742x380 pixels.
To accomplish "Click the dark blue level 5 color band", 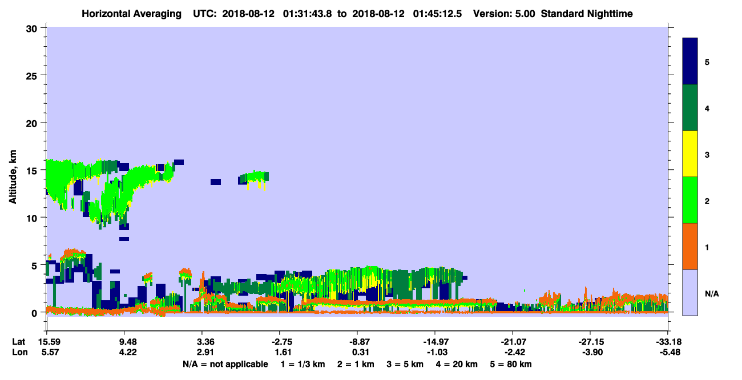I will (x=690, y=62).
